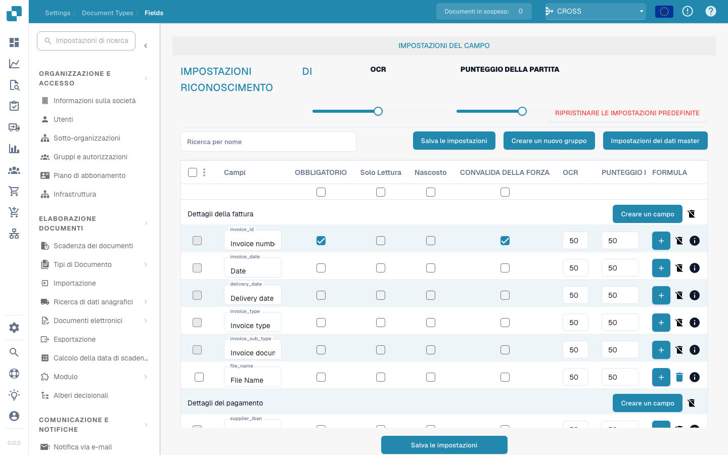
Task: Open Informazioni sulla società menu item
Action: click(94, 101)
